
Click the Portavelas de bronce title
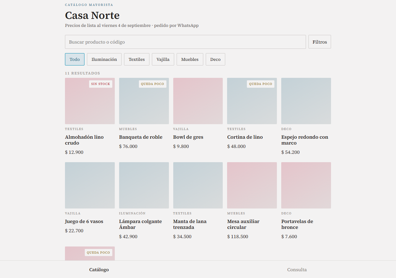coord(297,224)
